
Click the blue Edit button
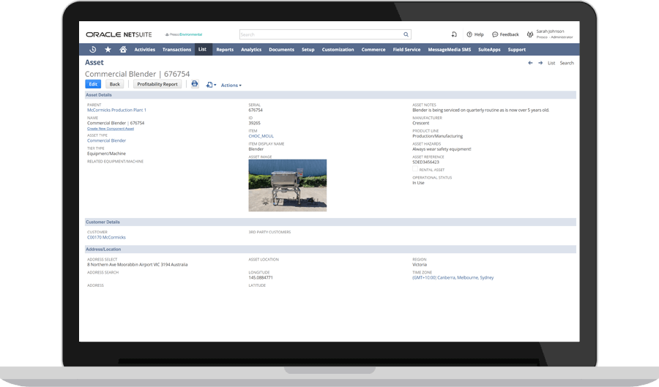[x=93, y=84]
